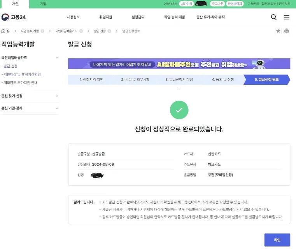Click step 4. 동의 및 신청
The width and height of the screenshot is (296, 250).
pos(223,79)
